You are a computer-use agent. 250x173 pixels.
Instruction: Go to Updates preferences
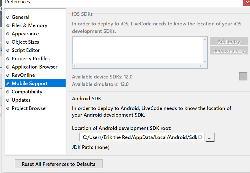[21, 100]
